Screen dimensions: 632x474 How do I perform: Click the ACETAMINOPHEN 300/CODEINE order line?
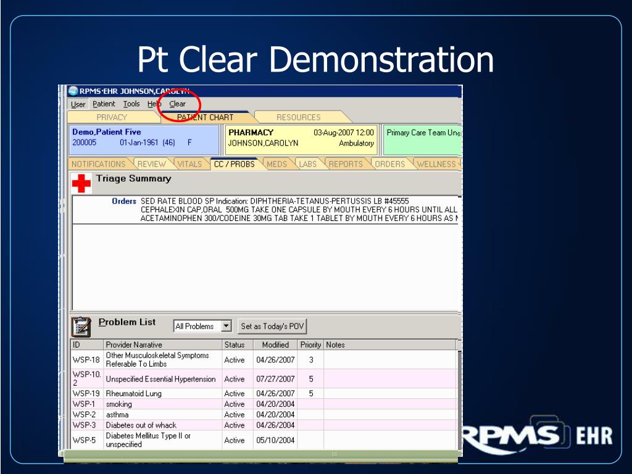pyautogui.click(x=299, y=218)
